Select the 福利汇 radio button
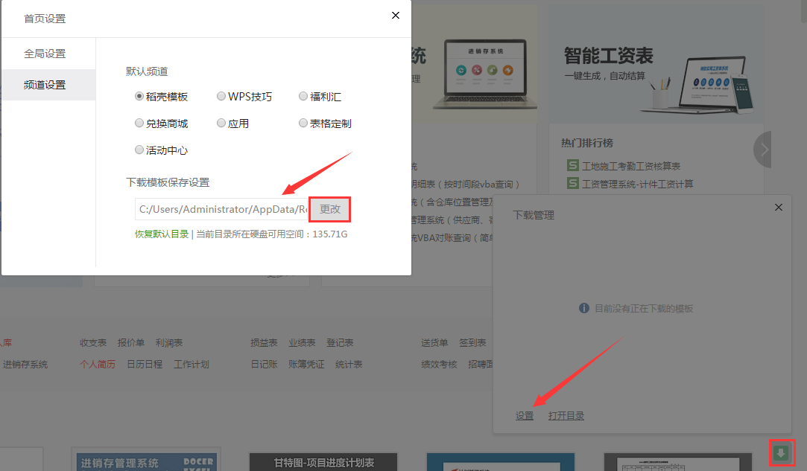 tap(303, 96)
